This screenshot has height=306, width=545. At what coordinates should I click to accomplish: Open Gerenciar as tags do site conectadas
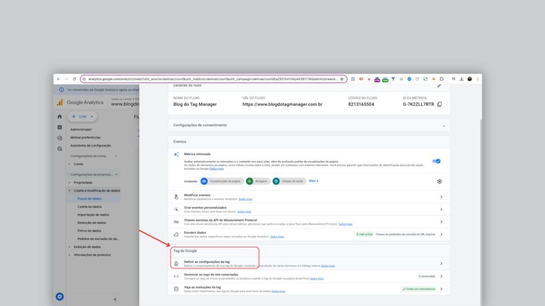click(309, 276)
